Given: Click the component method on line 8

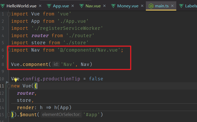Looking at the screenshot, I should pyautogui.click(x=36, y=64).
